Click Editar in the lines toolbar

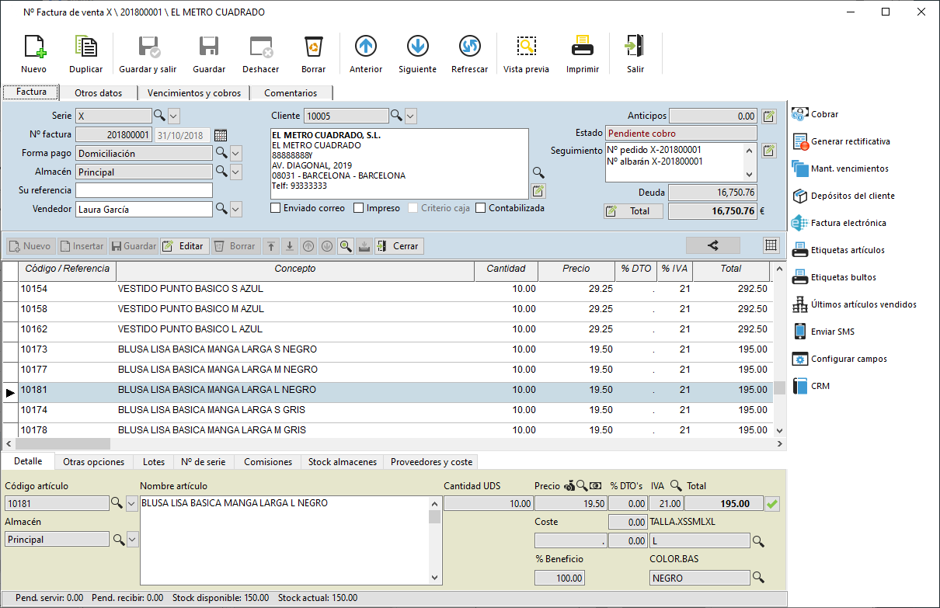pos(184,246)
